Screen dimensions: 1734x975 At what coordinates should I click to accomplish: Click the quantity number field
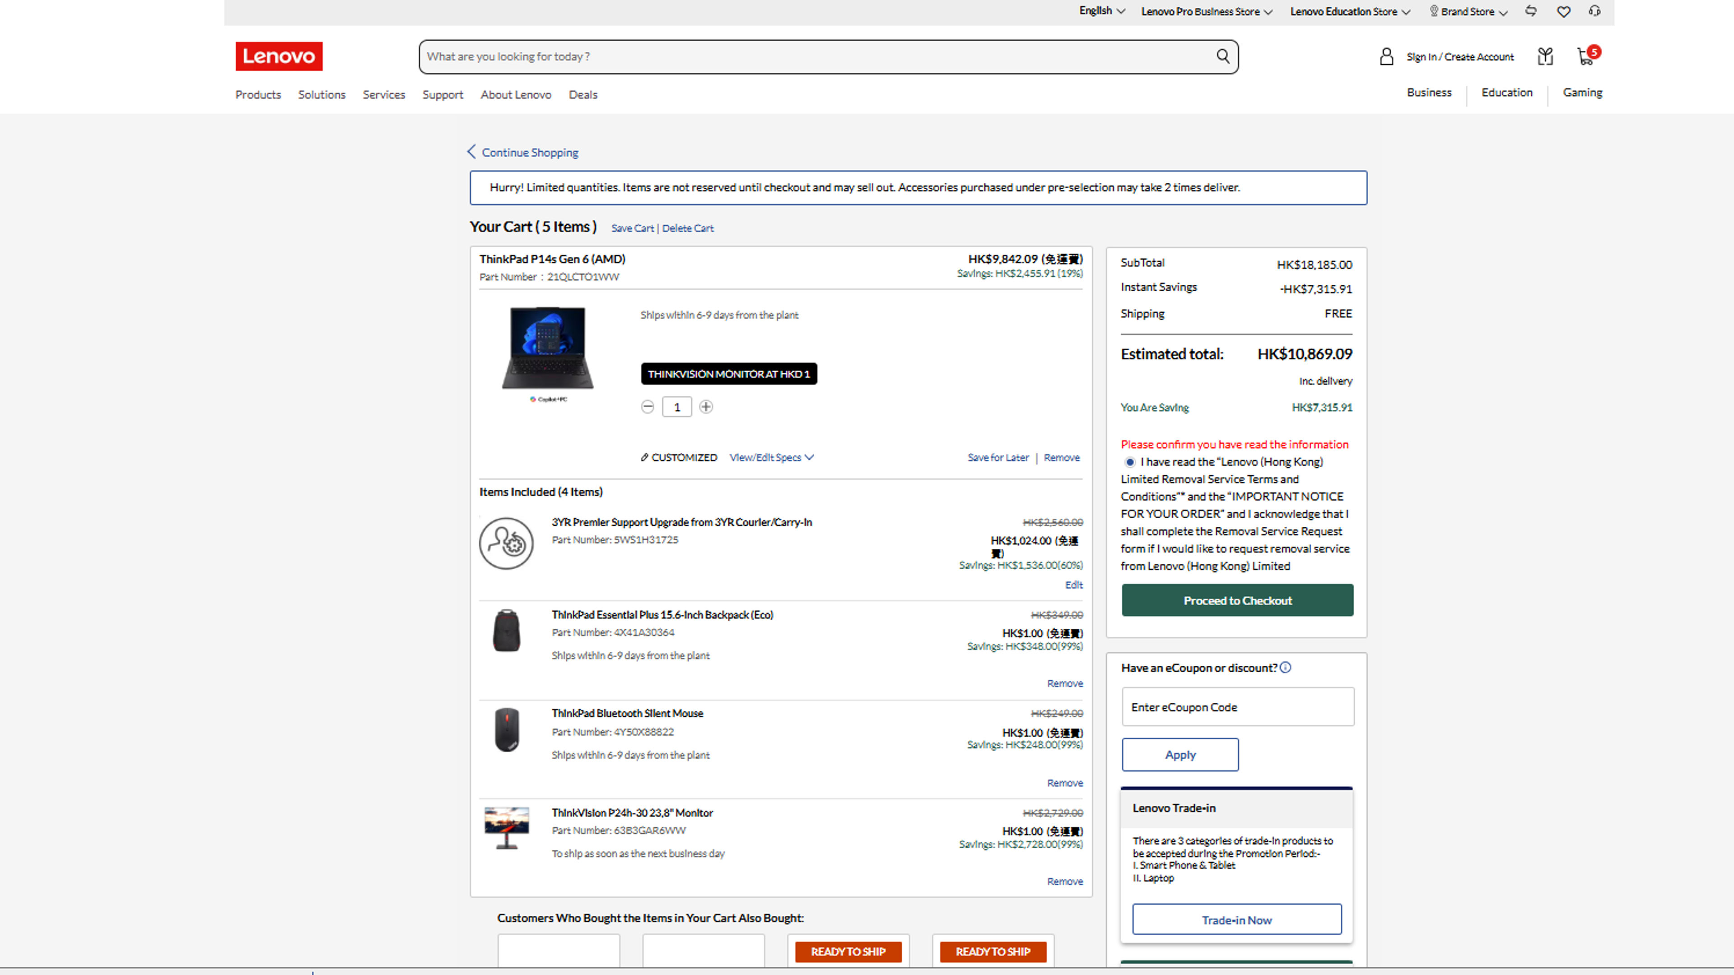tap(676, 406)
